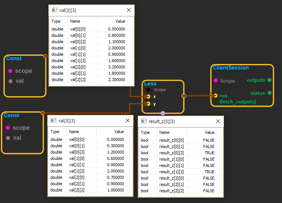The height and width of the screenshot is (203, 282).
Task: Click the green status port on ClientSession
Action: pyautogui.click(x=269, y=93)
